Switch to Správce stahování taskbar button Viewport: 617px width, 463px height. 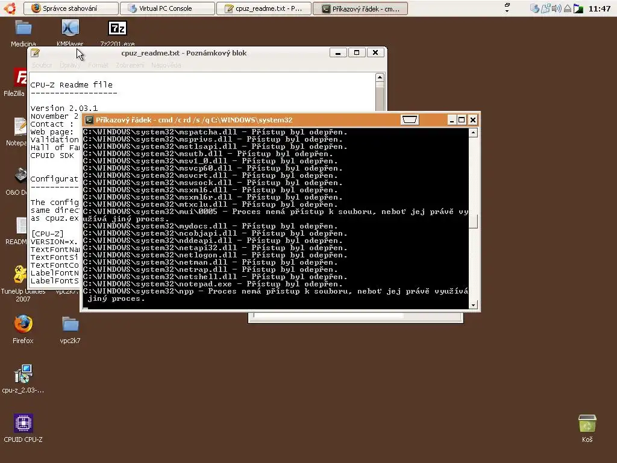(71, 8)
